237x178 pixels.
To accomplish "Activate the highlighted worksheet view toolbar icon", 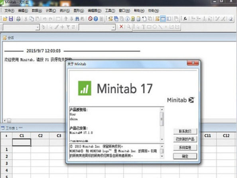I will [163, 19].
